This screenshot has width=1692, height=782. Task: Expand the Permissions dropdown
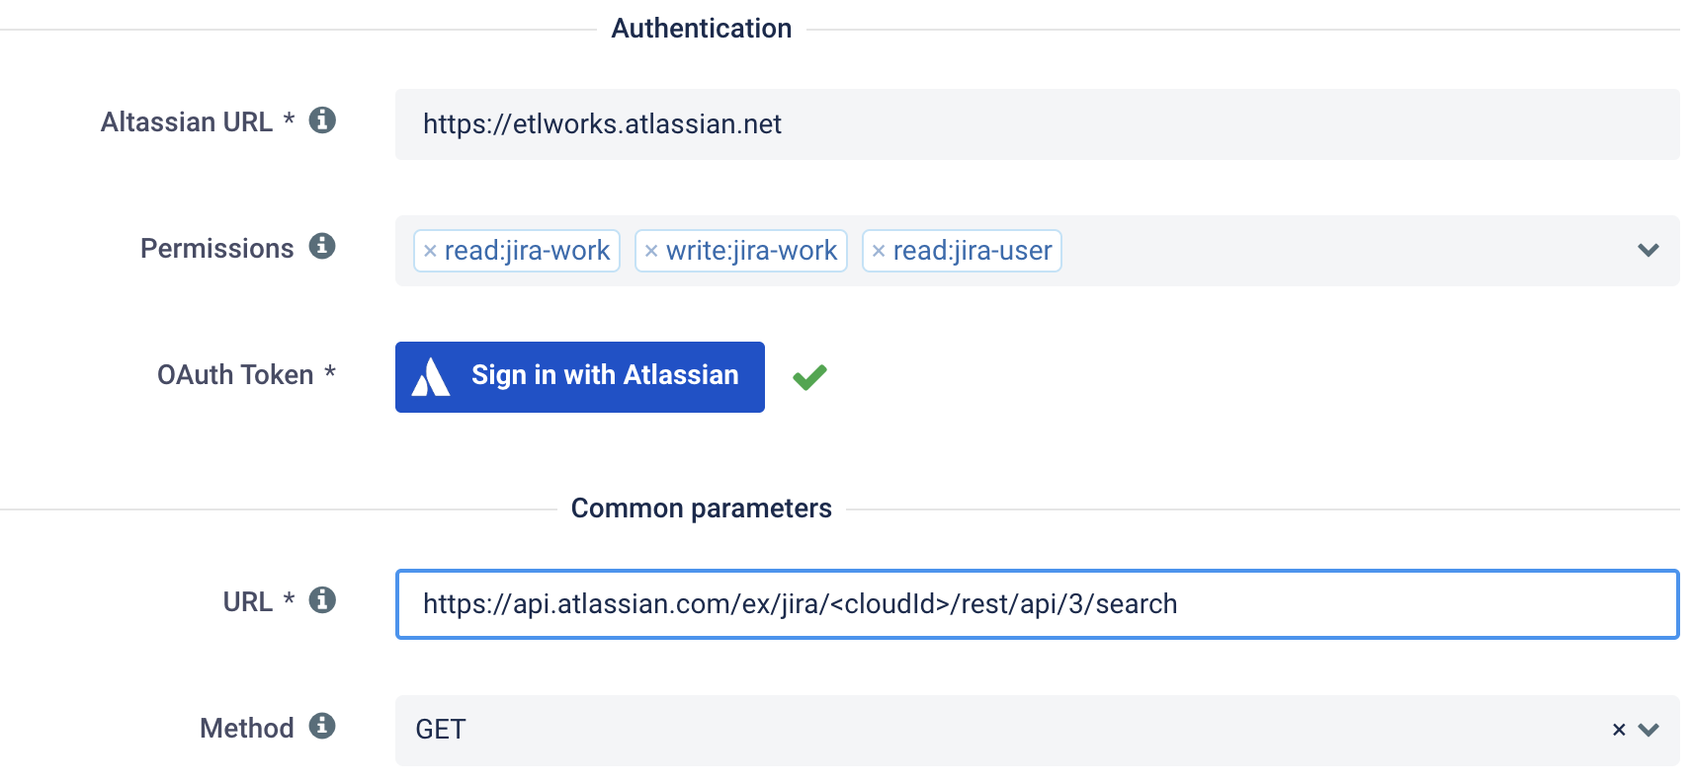point(1649,250)
